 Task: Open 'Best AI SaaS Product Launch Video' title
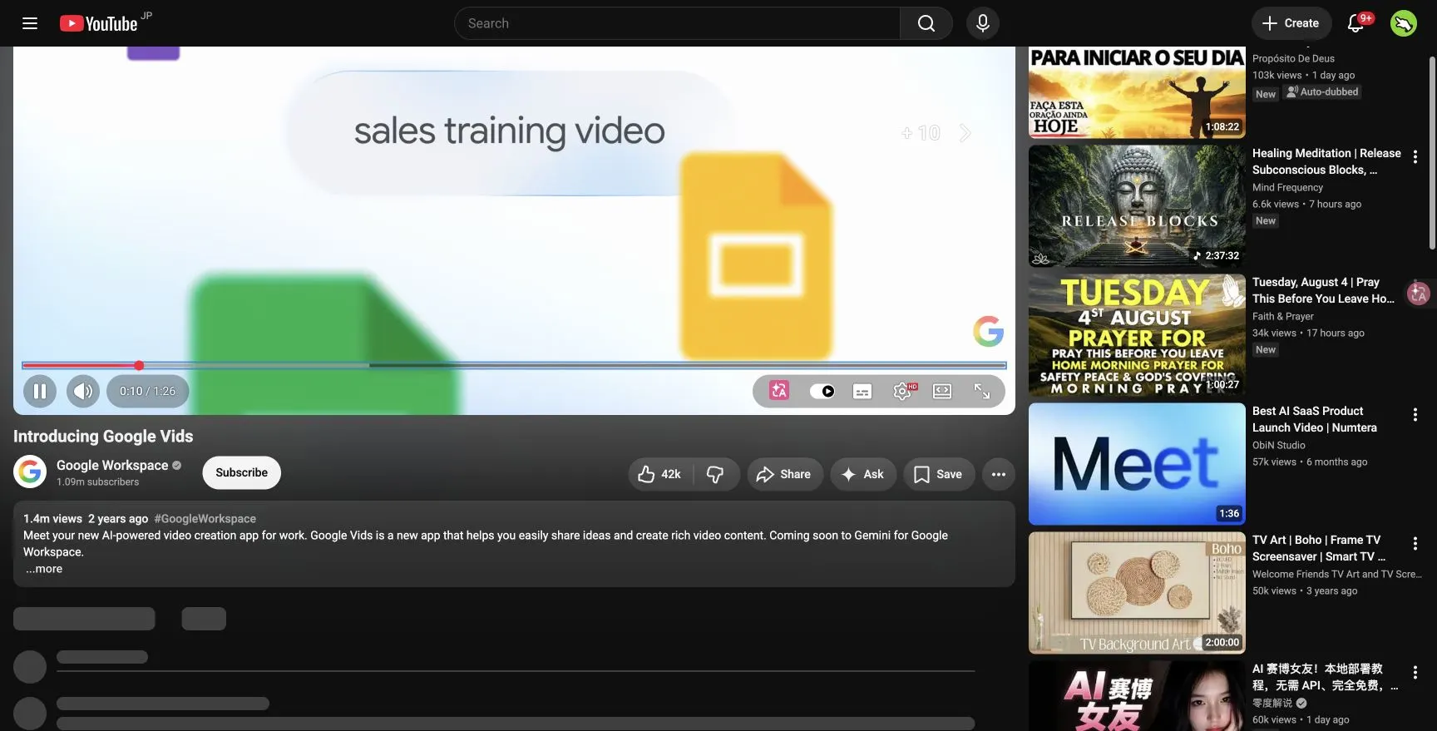pyautogui.click(x=1314, y=419)
